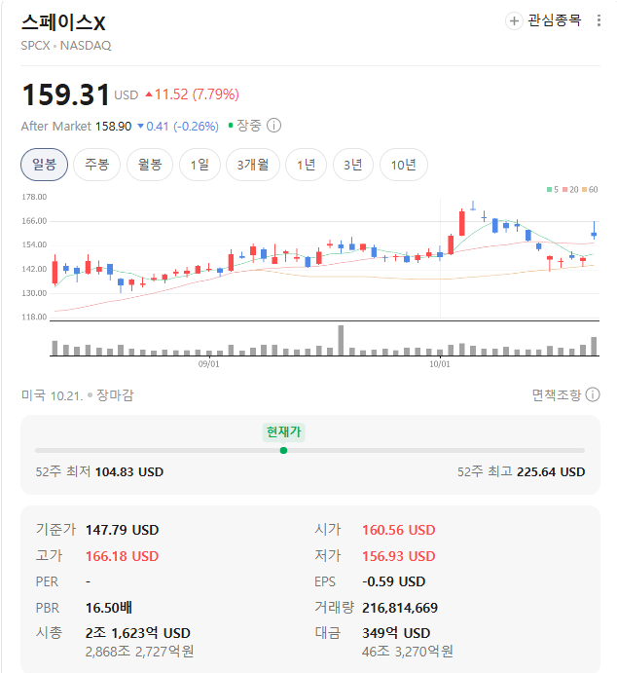Click the 52주 최고 225.64 USD value
617x673 pixels.
(x=551, y=472)
